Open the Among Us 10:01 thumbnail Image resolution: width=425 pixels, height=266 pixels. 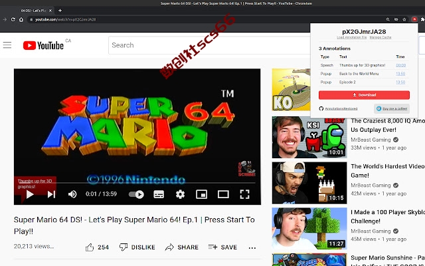point(309,138)
